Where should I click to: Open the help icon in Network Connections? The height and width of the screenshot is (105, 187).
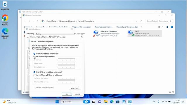coord(172,27)
